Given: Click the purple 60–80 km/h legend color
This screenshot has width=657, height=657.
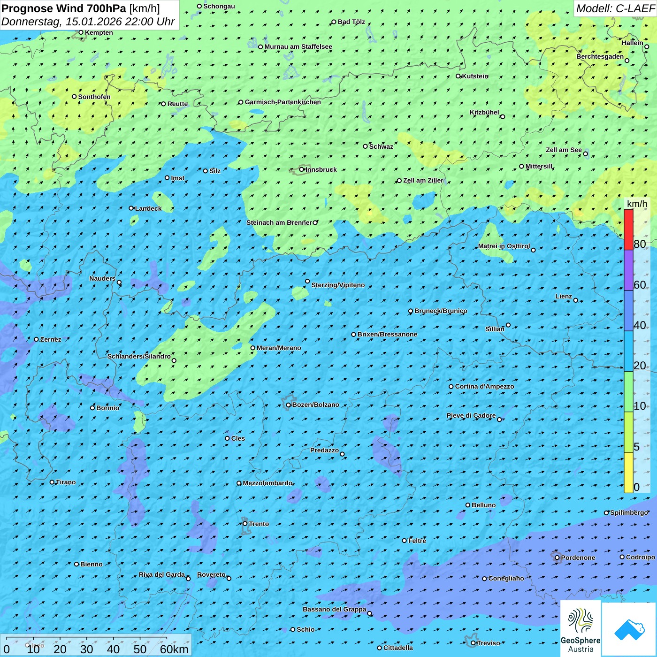Looking at the screenshot, I should [628, 270].
